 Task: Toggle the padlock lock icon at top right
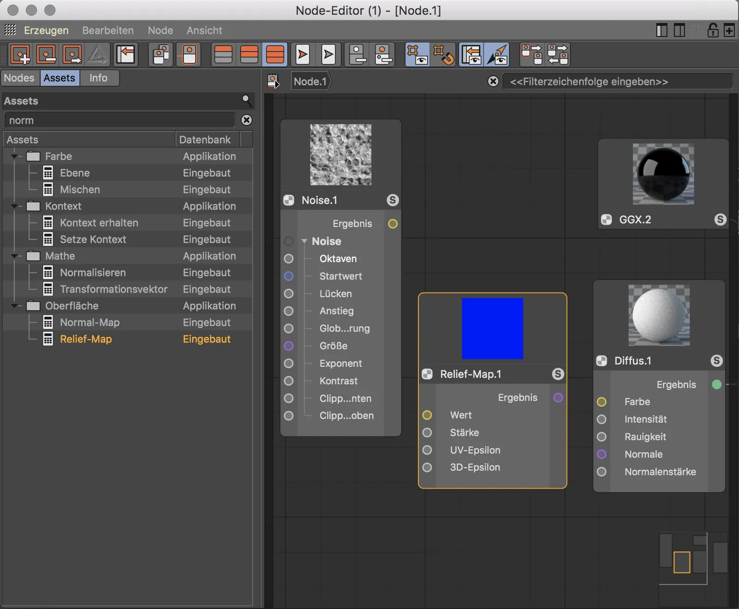click(713, 30)
